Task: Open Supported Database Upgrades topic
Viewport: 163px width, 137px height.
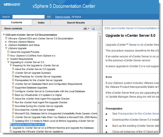Action: (x=31, y=88)
